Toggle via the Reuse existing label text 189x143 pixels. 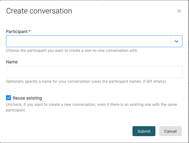27,98
